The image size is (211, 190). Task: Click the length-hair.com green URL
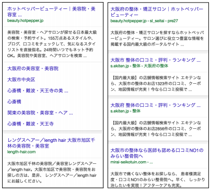click(x=21, y=152)
